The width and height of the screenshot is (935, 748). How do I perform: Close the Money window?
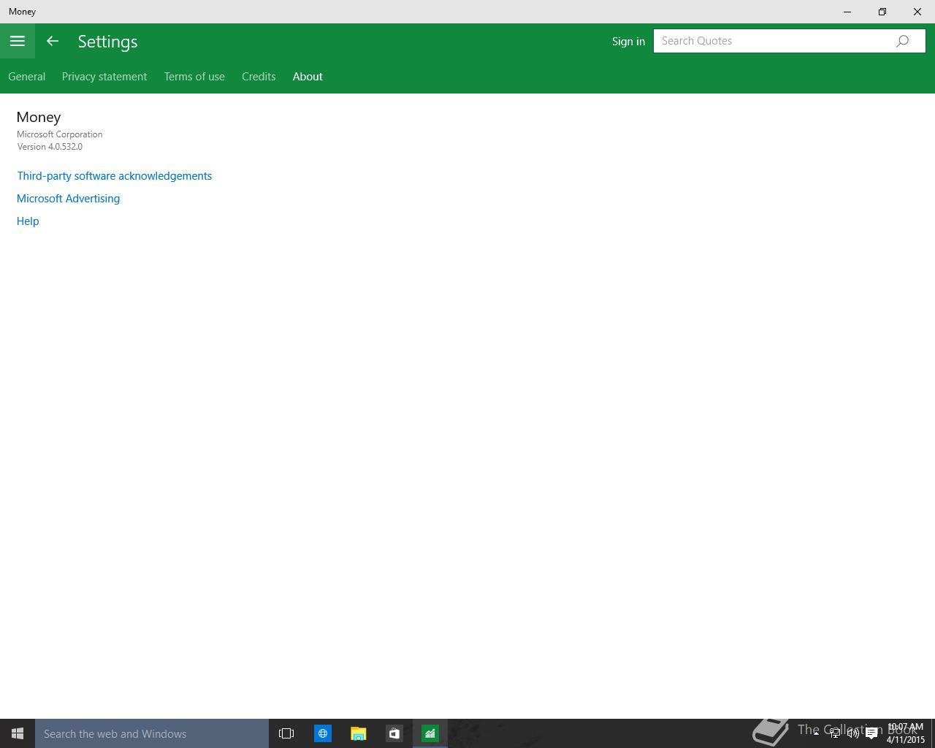917,12
